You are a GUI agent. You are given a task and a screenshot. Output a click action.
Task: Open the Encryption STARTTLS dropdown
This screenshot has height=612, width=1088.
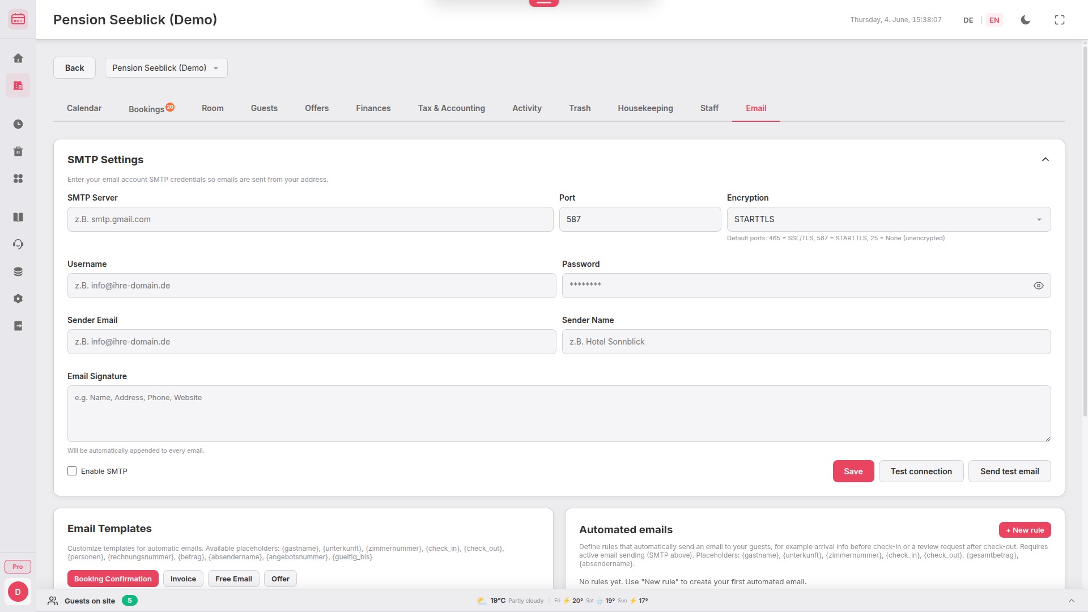889,219
